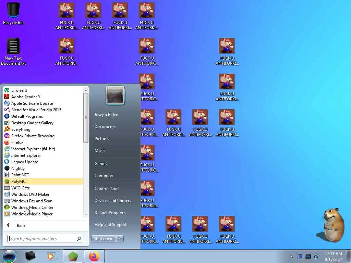Launch Firefox from the program list
351x263 pixels.
43,142
